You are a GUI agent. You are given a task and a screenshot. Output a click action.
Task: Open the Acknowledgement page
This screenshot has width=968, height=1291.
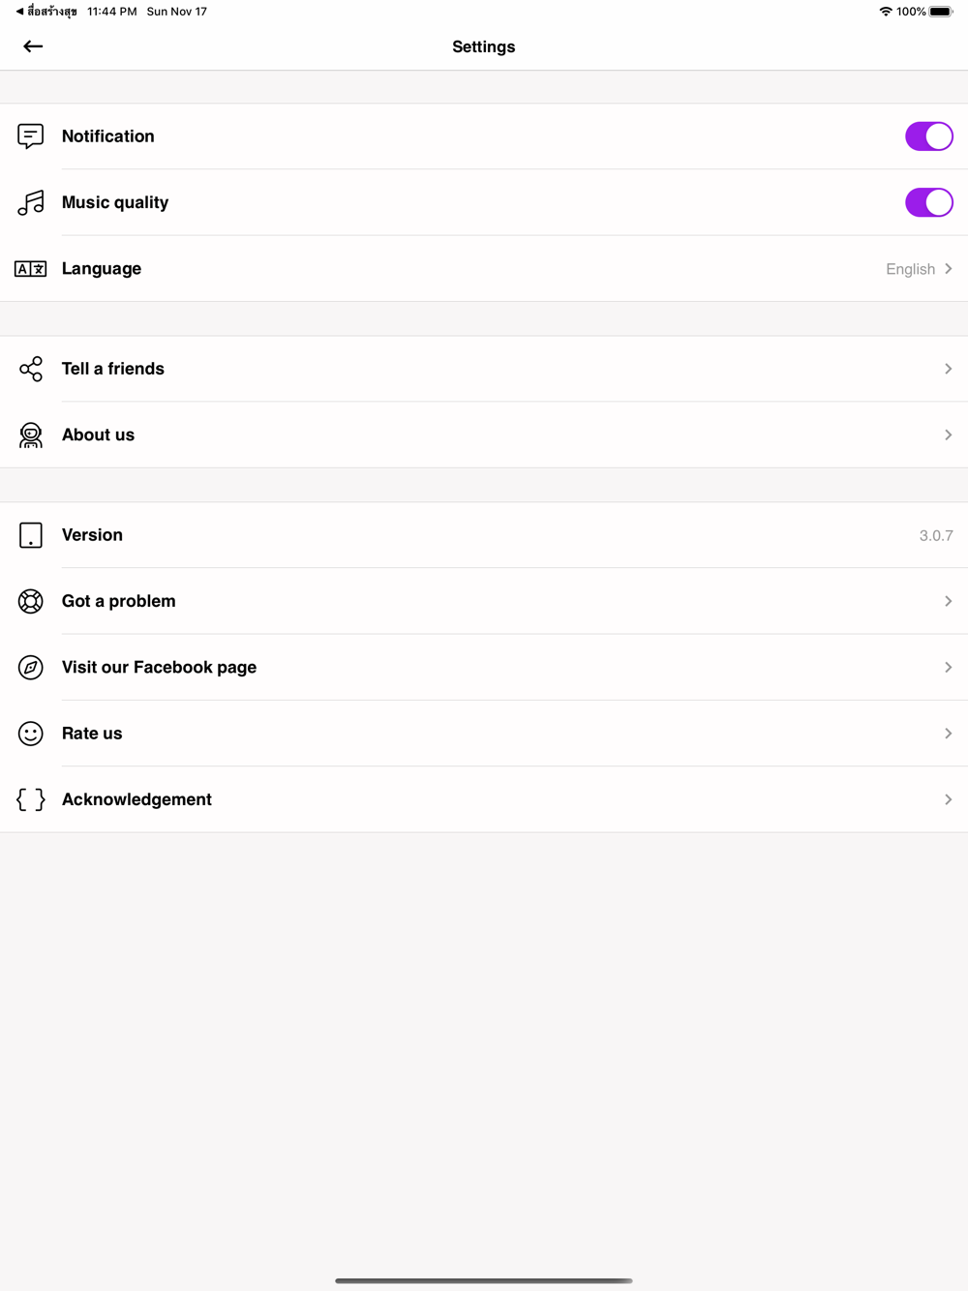point(137,799)
